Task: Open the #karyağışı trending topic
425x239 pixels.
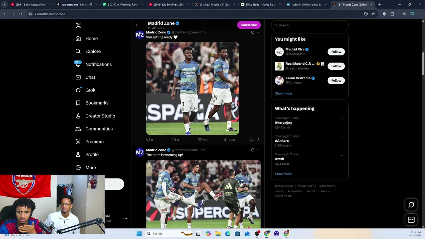Action: click(283, 123)
